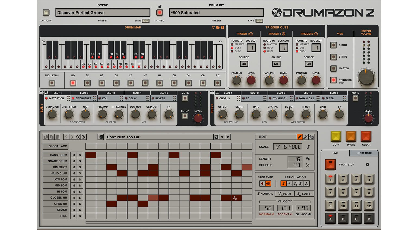
Task: Click the MORE button on BUS 1
Action: pos(185,99)
